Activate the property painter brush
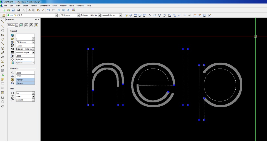Screen dimensions: 267x161 pos(43,10)
